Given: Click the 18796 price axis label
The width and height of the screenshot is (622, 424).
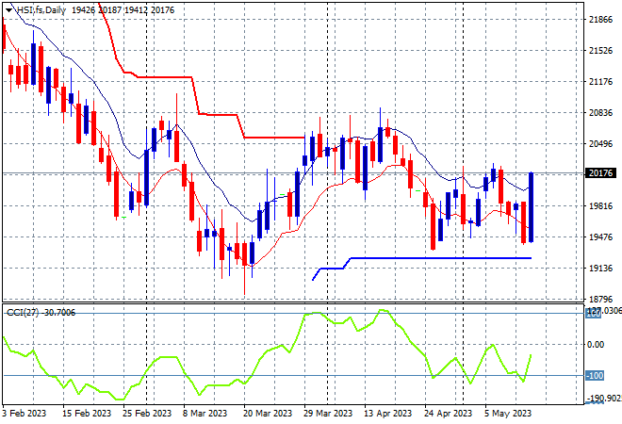Looking at the screenshot, I should 600,299.
